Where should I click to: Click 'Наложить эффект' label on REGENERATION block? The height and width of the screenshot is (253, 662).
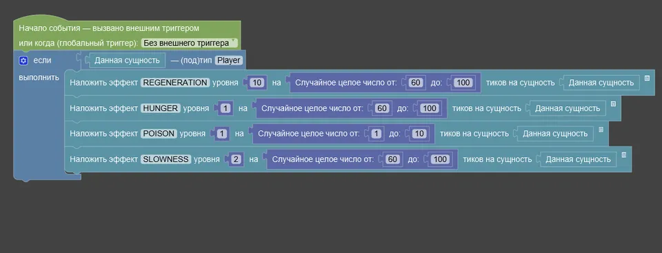104,83
